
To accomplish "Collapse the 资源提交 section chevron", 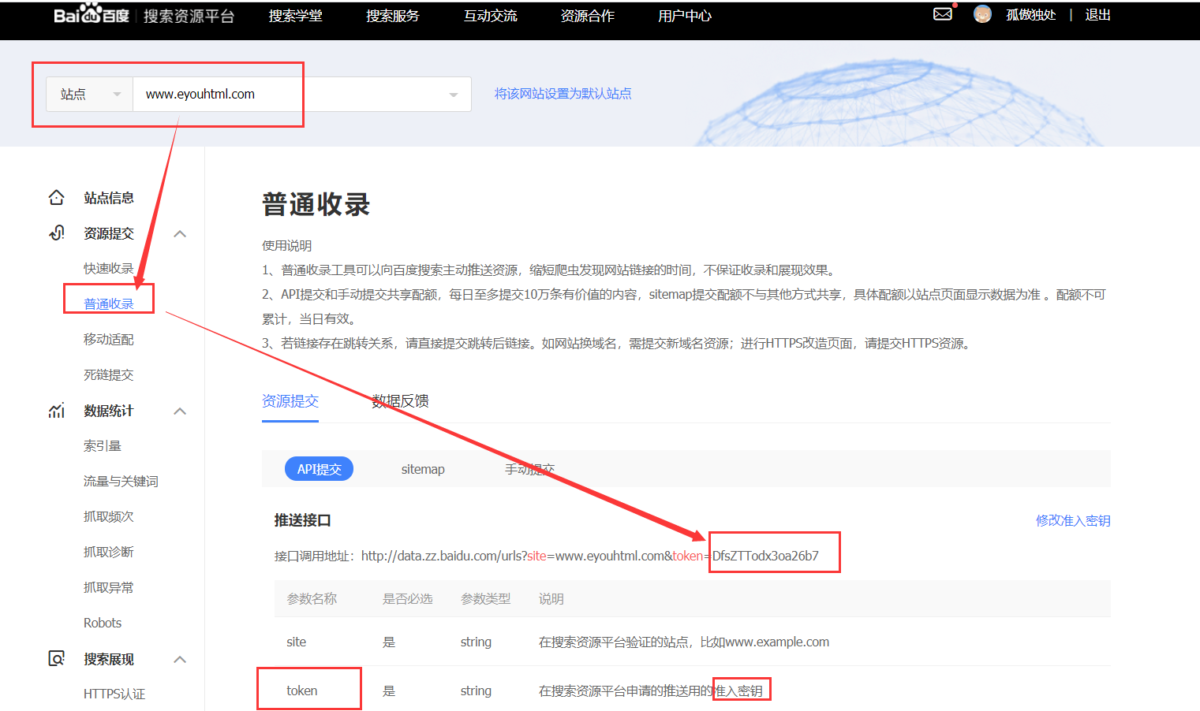I will [x=180, y=233].
